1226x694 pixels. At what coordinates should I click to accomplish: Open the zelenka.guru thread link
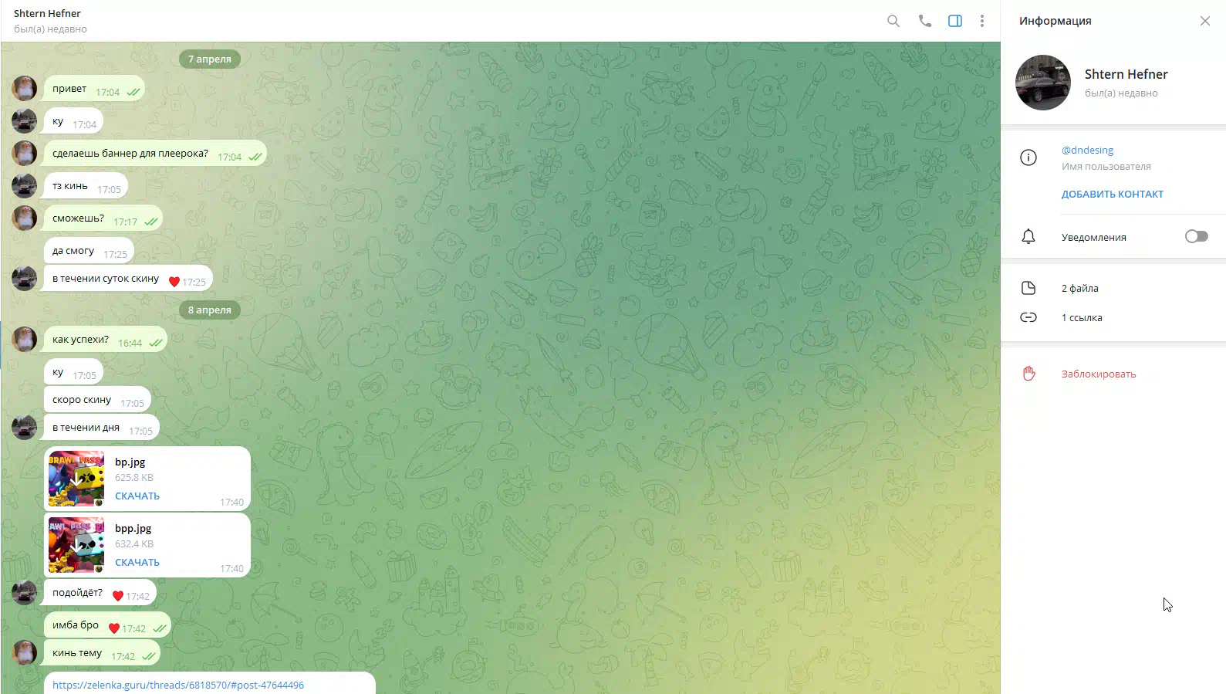(178, 685)
